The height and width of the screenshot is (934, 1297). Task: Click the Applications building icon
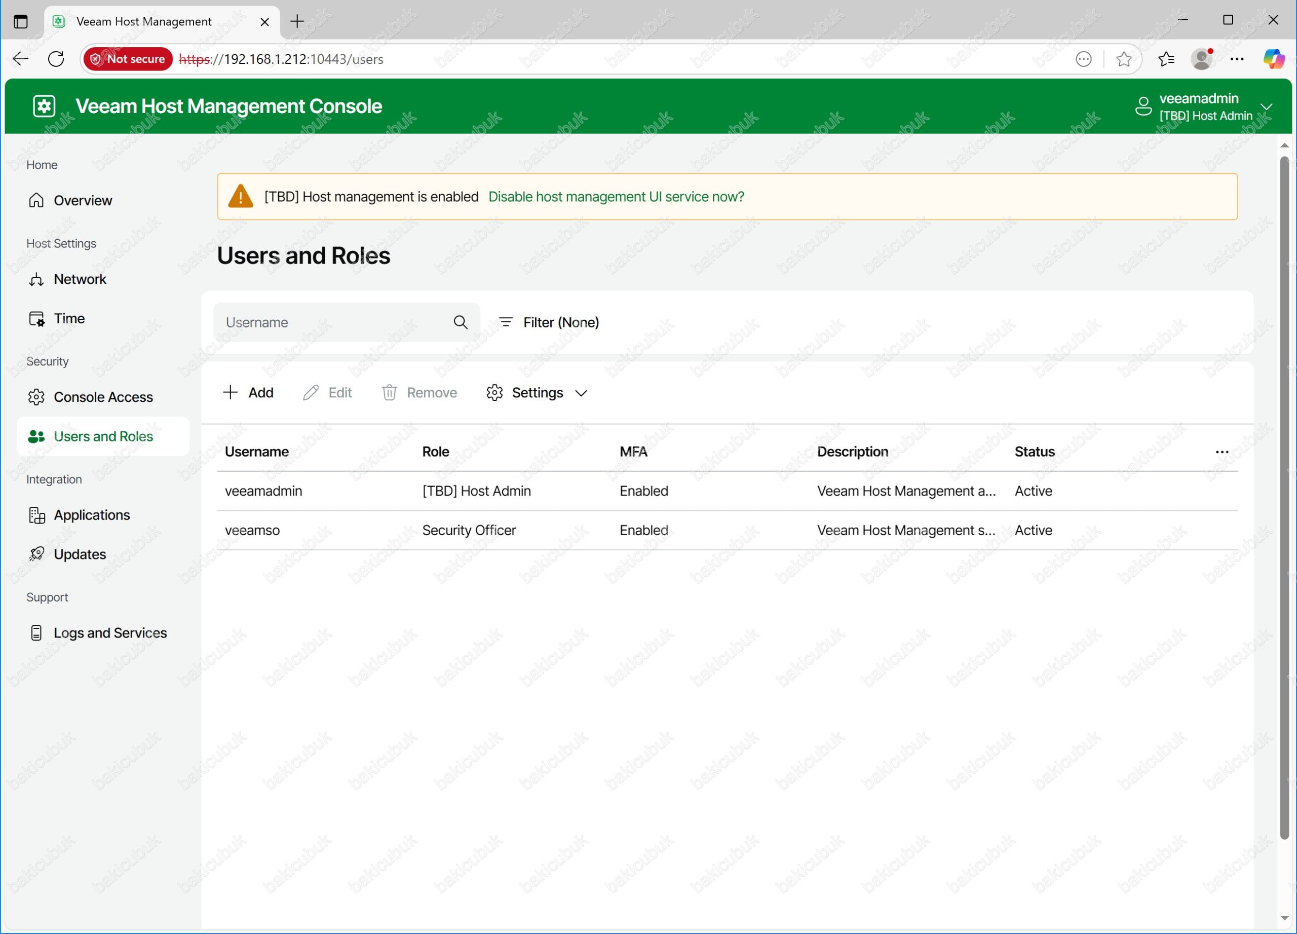(x=36, y=515)
